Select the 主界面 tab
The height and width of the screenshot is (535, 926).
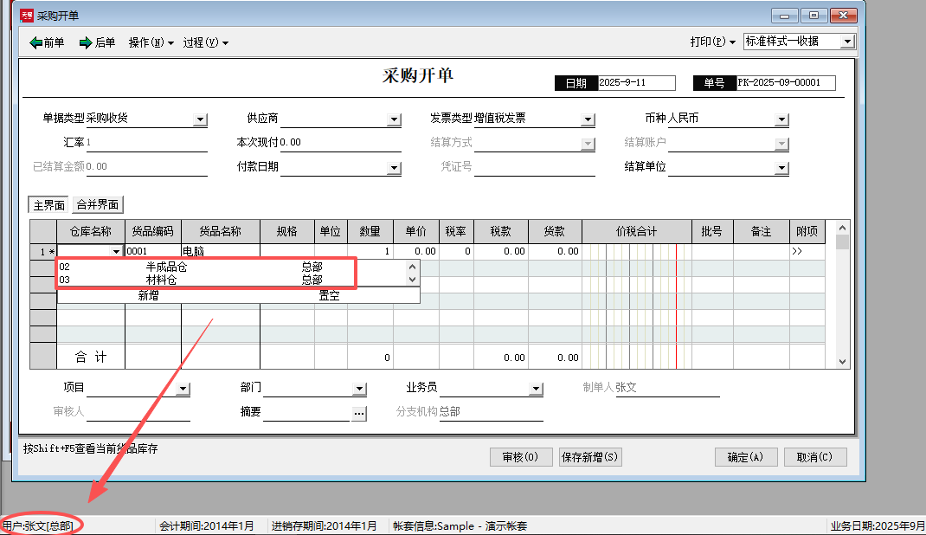pos(48,205)
